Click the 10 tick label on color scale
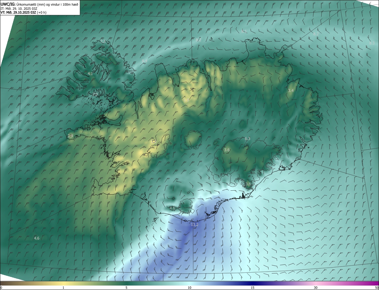This screenshot has width=379, height=290. (x=189, y=288)
